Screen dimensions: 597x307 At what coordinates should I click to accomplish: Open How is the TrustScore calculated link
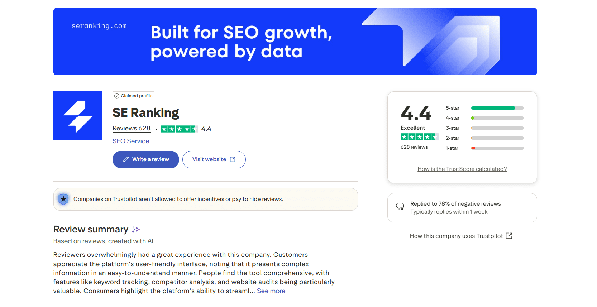(x=462, y=169)
